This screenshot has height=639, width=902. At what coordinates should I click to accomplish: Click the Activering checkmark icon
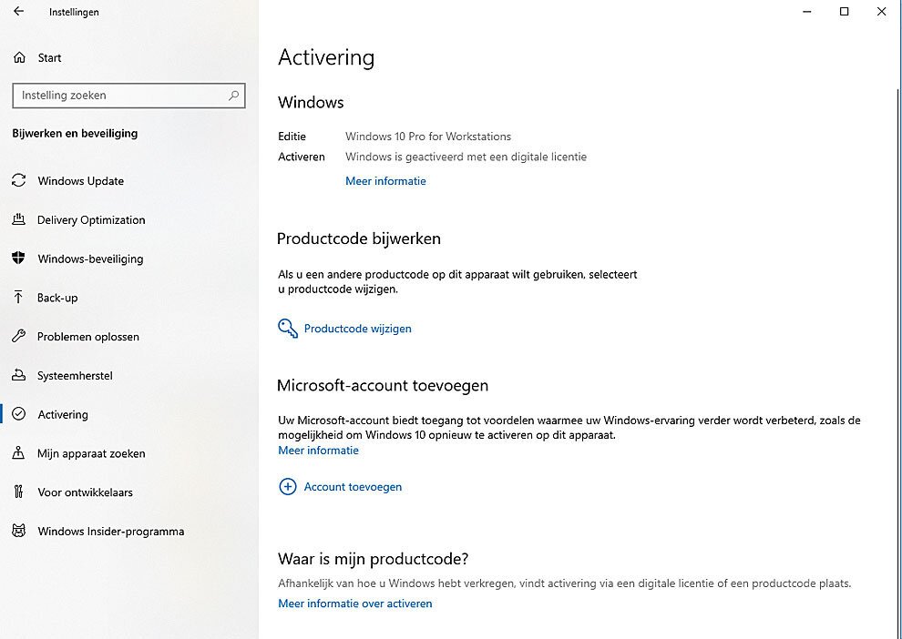19,414
